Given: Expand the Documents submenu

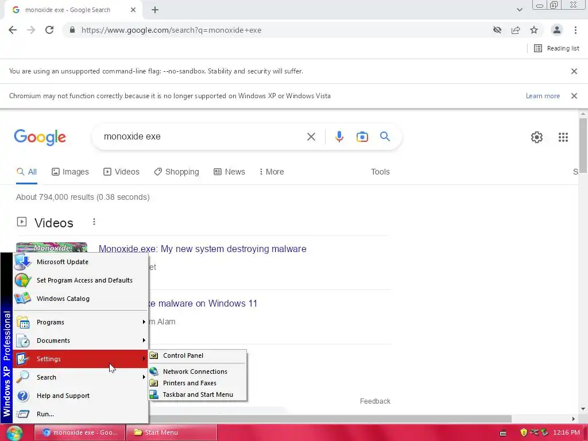Looking at the screenshot, I should point(80,341).
